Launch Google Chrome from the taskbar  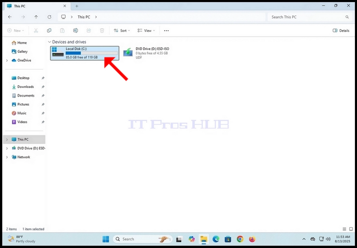240,239
